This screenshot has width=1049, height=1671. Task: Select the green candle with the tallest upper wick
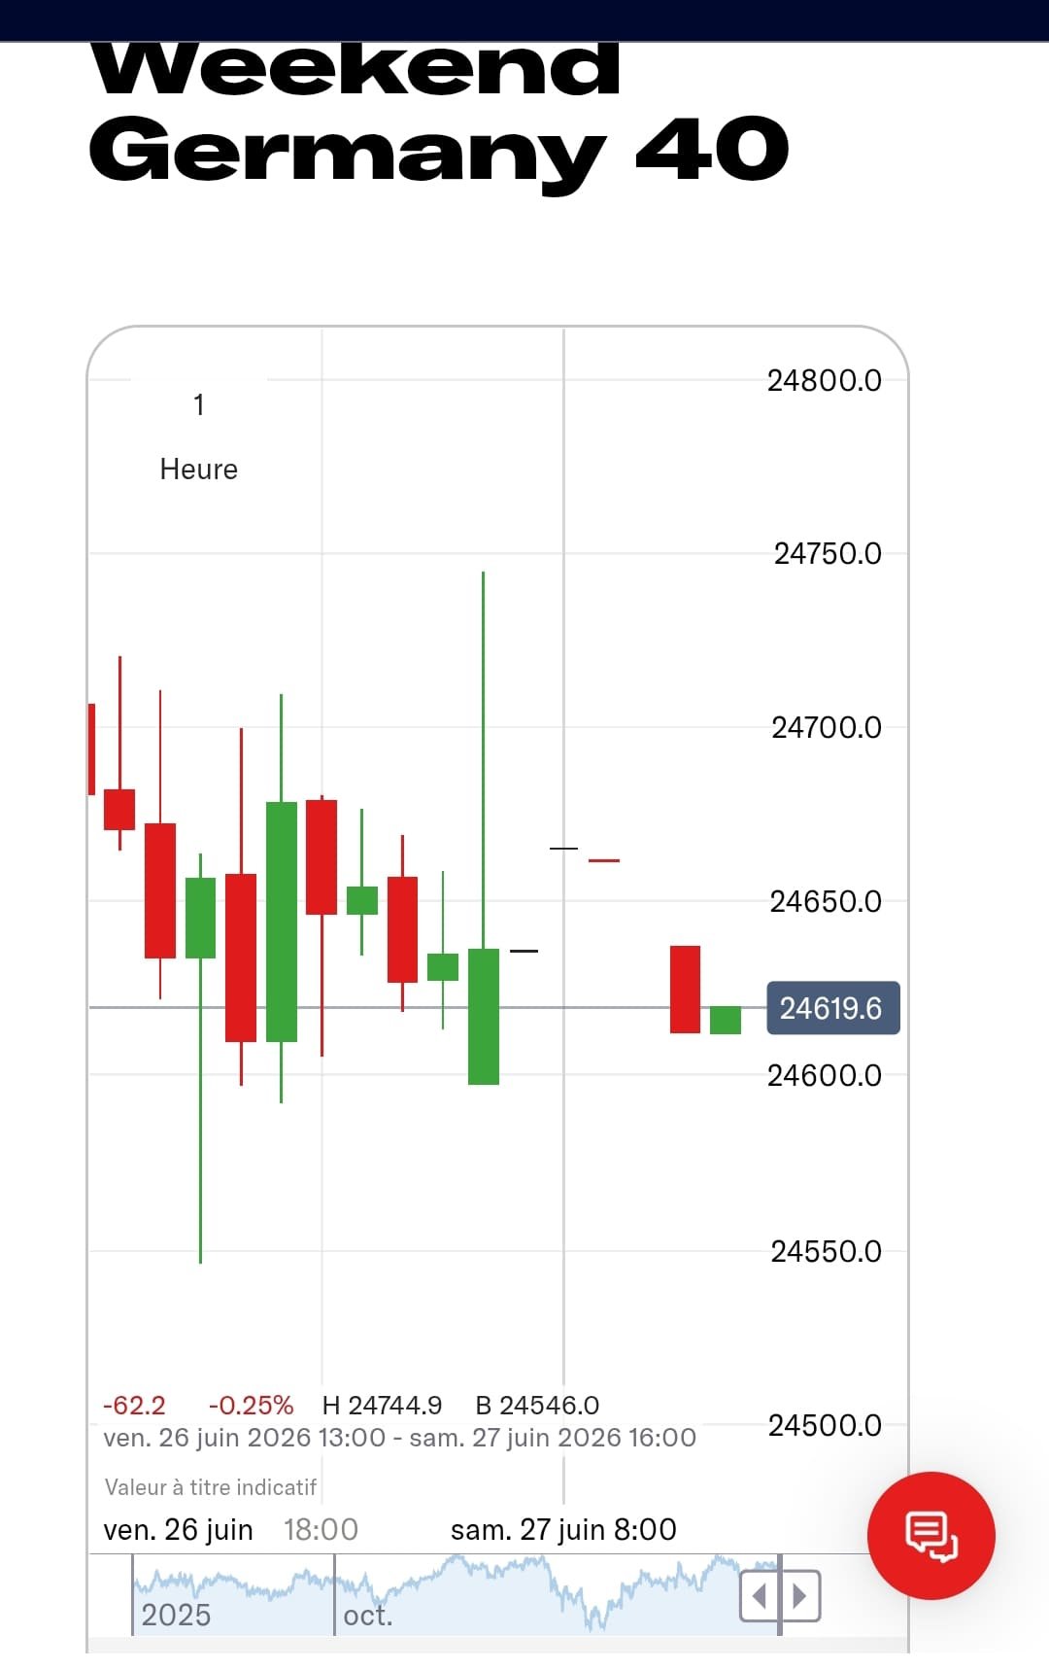tap(483, 1016)
